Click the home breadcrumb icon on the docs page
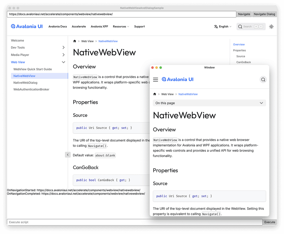 click(x=74, y=41)
